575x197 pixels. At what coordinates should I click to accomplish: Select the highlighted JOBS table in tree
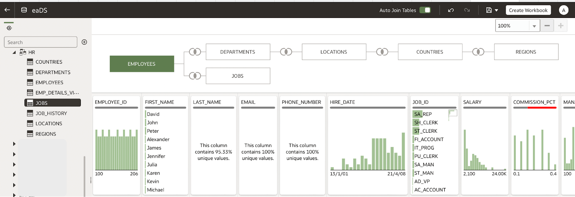click(x=52, y=103)
